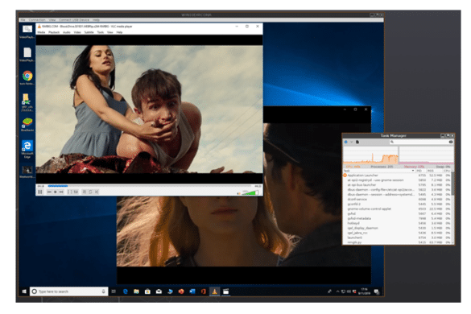Open the Subtitle menu in VLC
The width and height of the screenshot is (471, 314).
[x=89, y=32]
